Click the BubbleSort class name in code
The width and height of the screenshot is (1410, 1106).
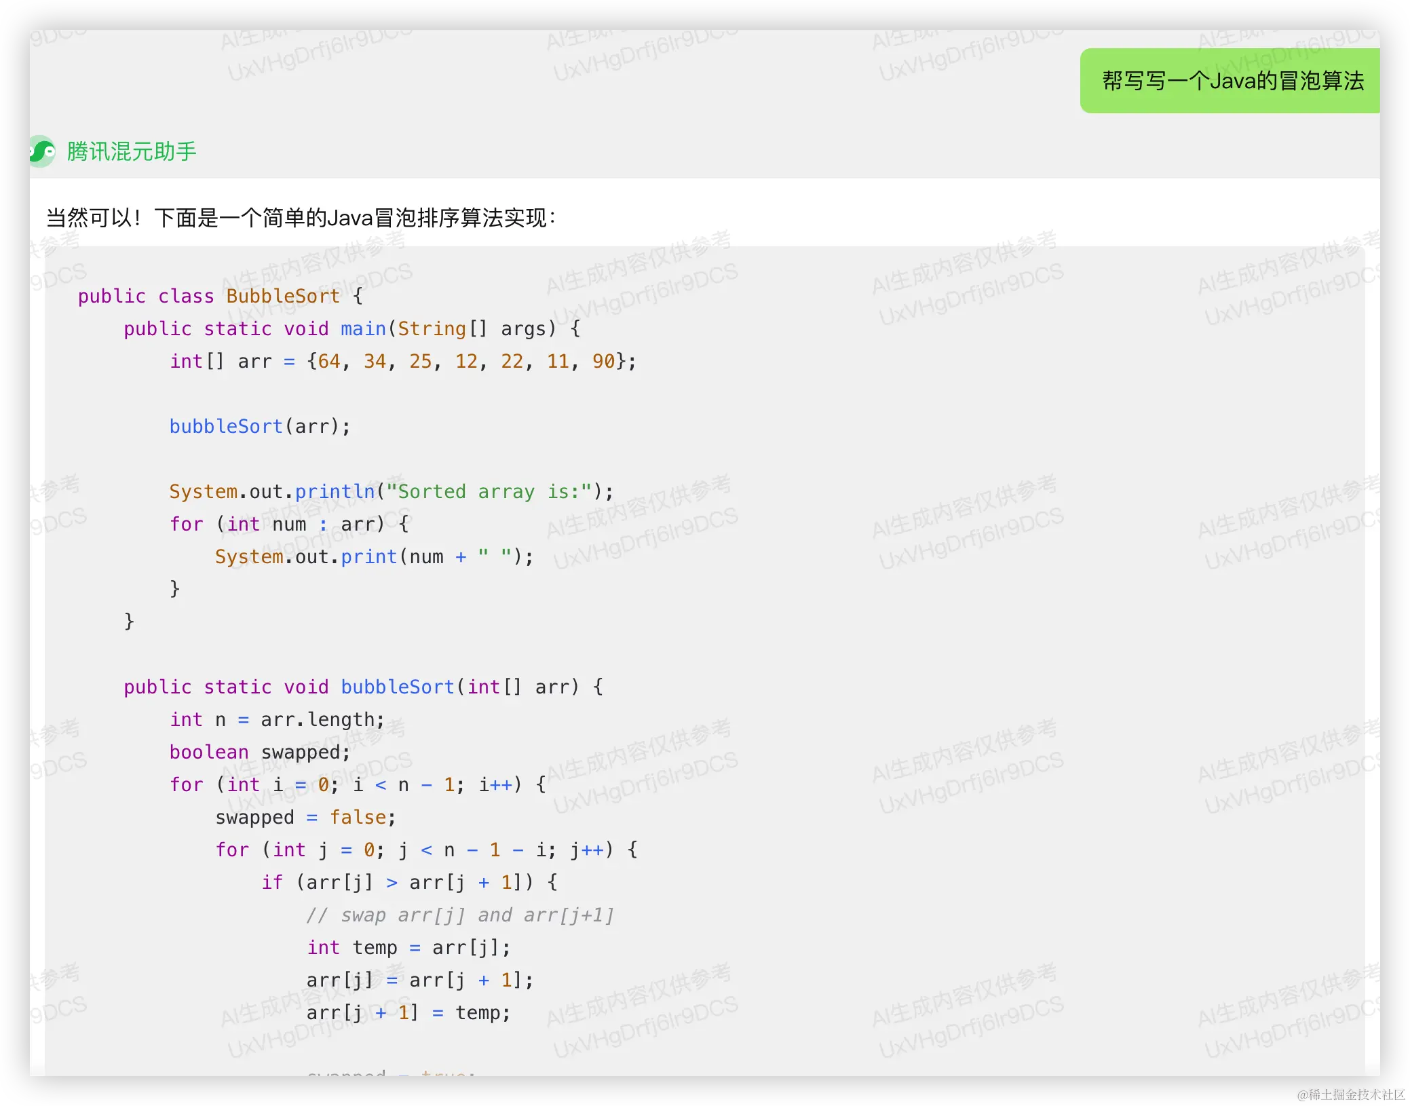click(x=282, y=297)
